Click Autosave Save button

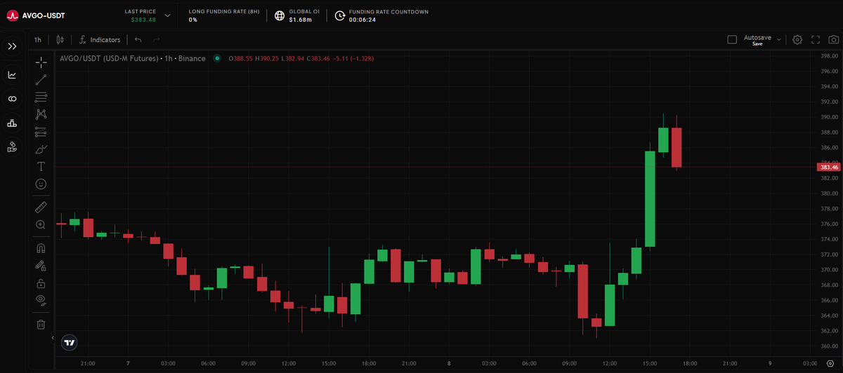tap(757, 40)
